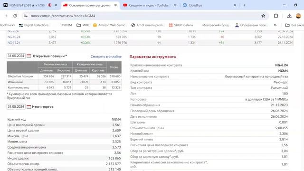This screenshot has width=304, height=171.
Task: Open a new browser tab
Action: (244, 5)
